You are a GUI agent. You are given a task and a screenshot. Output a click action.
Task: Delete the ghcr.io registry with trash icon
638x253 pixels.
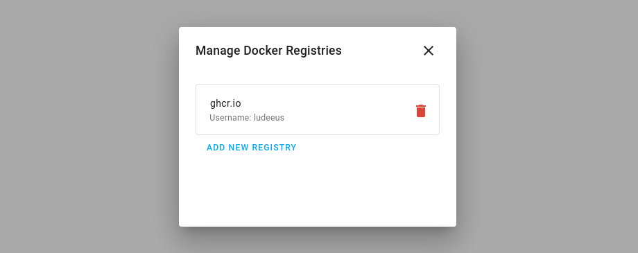click(421, 111)
